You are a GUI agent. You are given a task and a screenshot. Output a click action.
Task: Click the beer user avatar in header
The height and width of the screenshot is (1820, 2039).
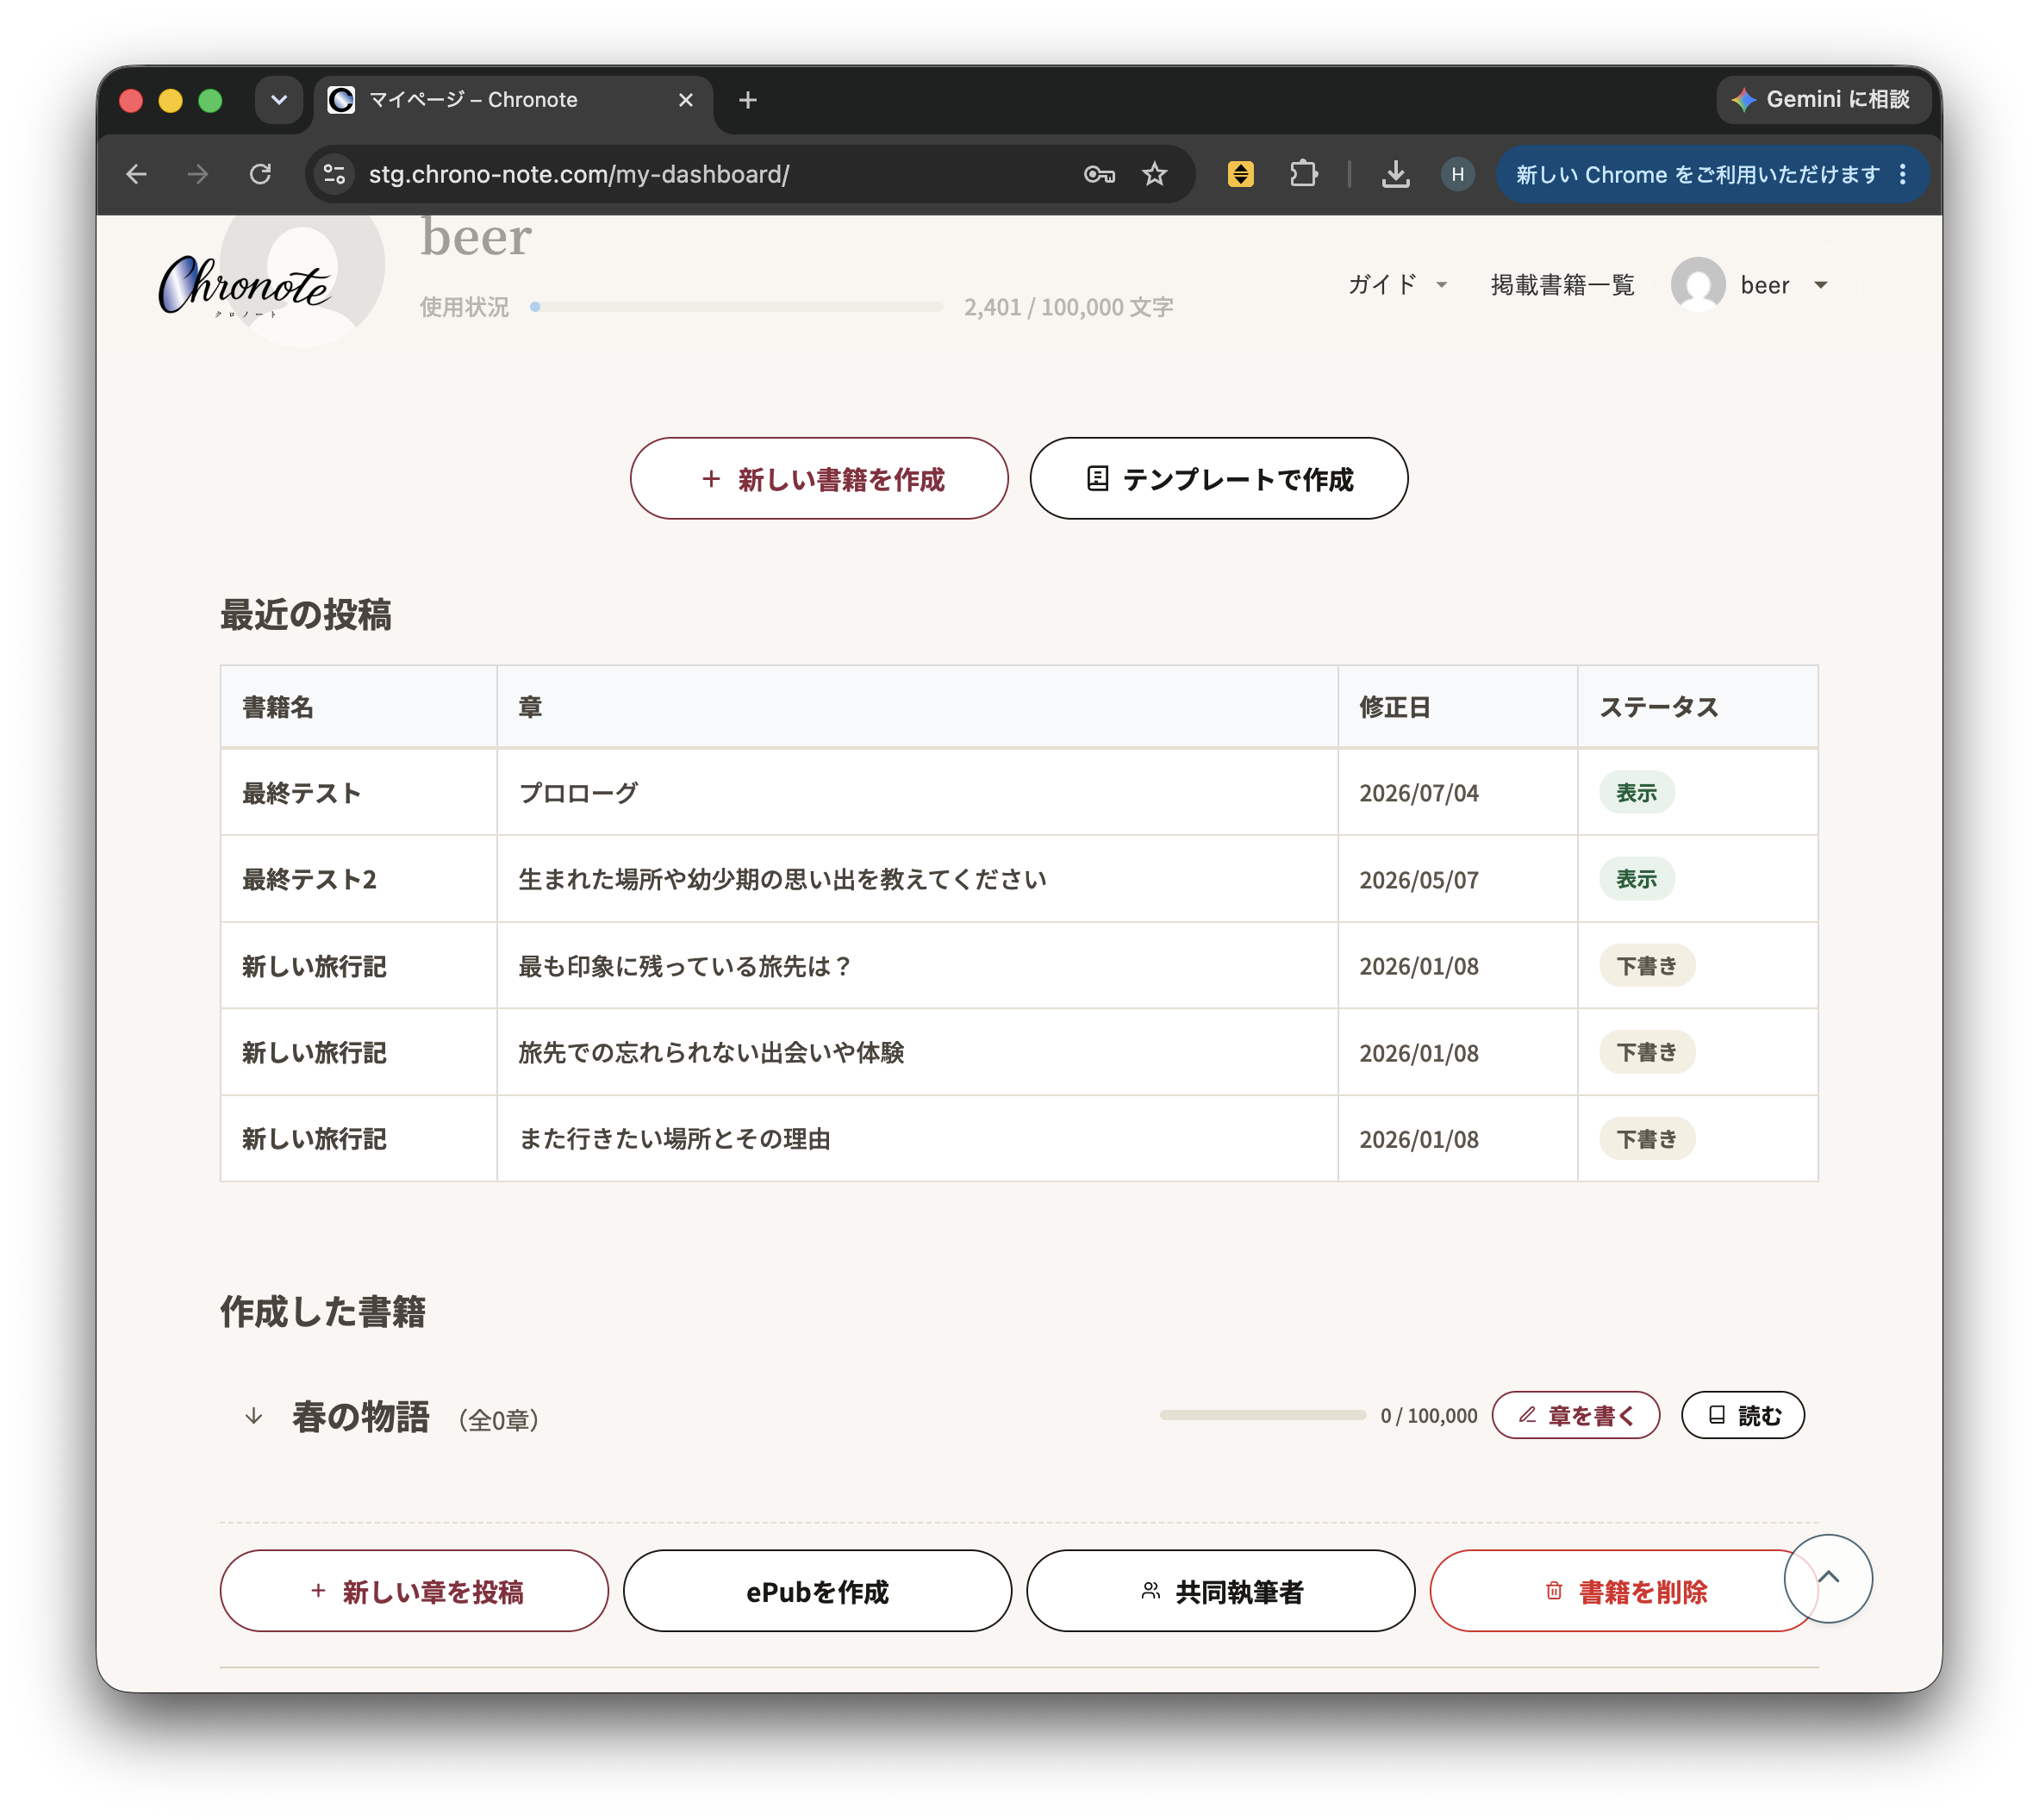click(x=1698, y=285)
